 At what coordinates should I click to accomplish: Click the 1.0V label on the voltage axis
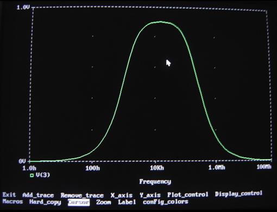pyautogui.click(x=23, y=7)
